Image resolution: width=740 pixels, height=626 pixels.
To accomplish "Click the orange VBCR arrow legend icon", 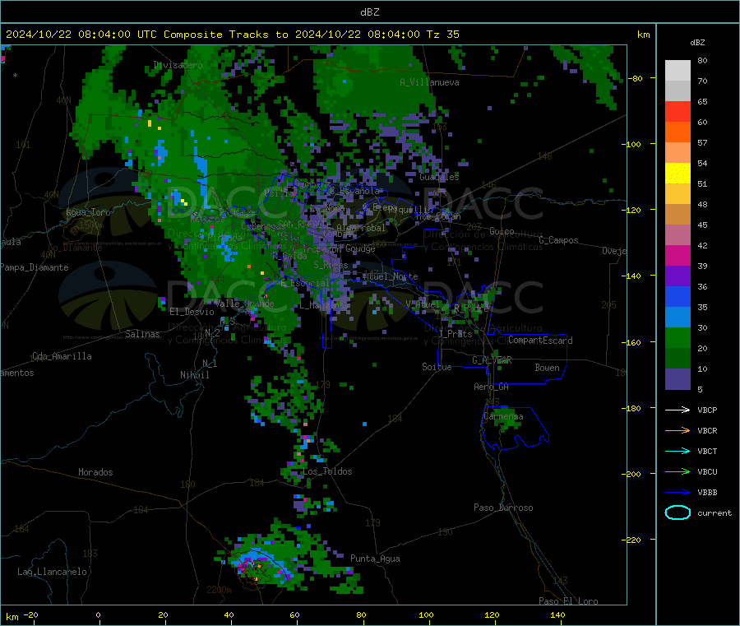I will (678, 430).
